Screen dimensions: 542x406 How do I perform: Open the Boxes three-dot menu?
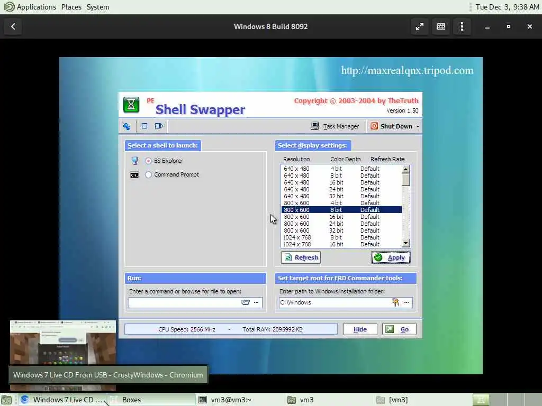pos(462,26)
